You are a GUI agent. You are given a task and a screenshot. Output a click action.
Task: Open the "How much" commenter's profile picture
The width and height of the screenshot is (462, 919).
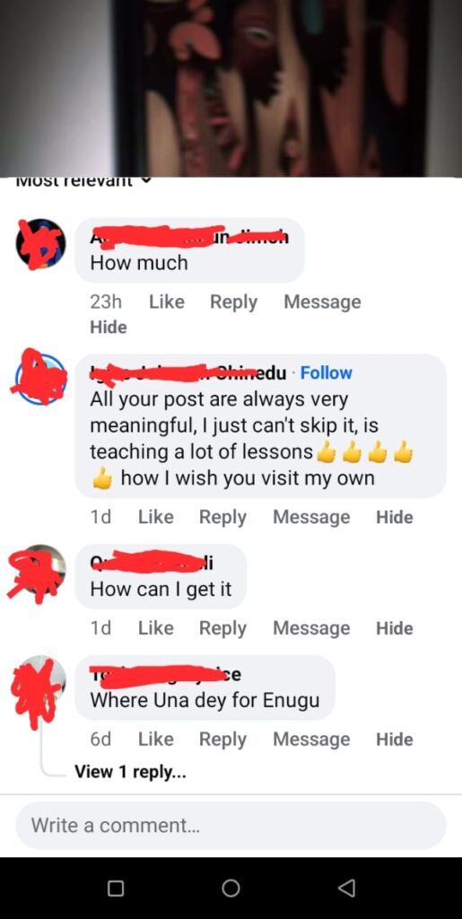click(x=40, y=244)
